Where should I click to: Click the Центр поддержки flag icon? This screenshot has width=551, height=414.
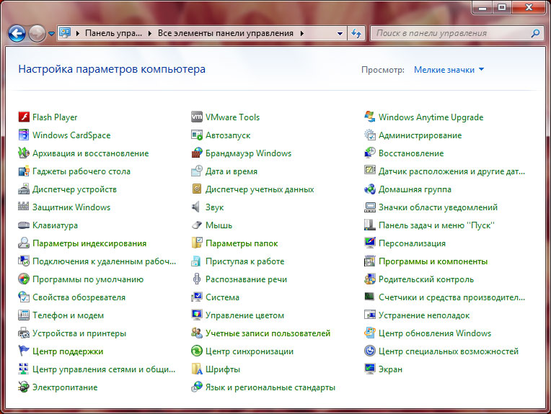(24, 351)
